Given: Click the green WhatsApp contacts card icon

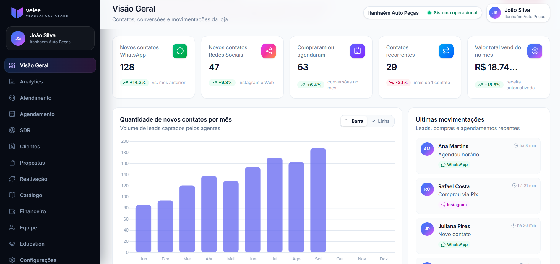Looking at the screenshot, I should click(180, 51).
